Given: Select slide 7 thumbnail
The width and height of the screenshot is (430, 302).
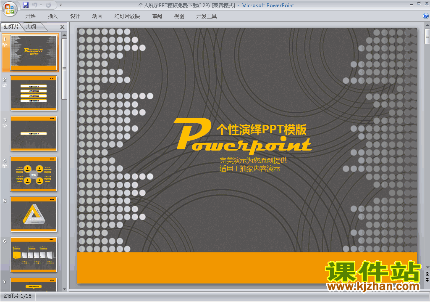Looking at the screenshot, I should (x=34, y=284).
